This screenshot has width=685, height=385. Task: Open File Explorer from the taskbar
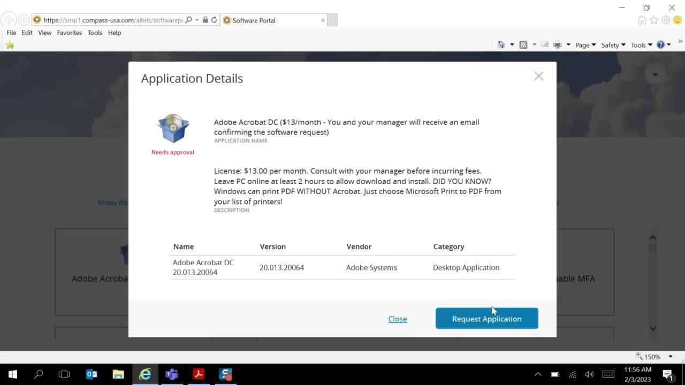point(118,374)
